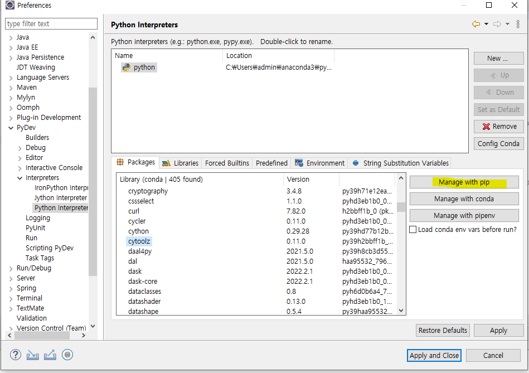Select JDT Weaving tree item
Screen dimensions: 529x373
36,67
